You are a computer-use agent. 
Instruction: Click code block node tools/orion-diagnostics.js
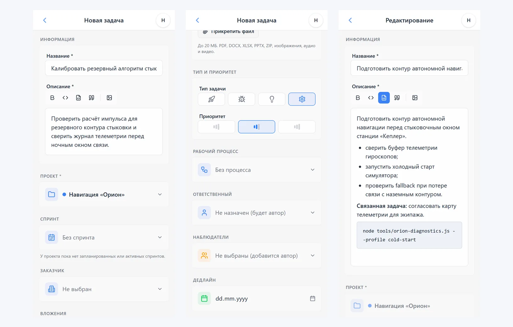pos(409,235)
